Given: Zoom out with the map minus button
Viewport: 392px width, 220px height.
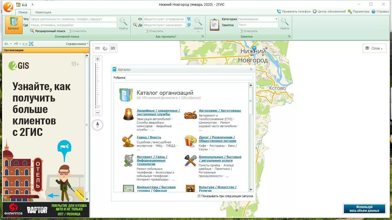Looking at the screenshot, I should coord(98,112).
